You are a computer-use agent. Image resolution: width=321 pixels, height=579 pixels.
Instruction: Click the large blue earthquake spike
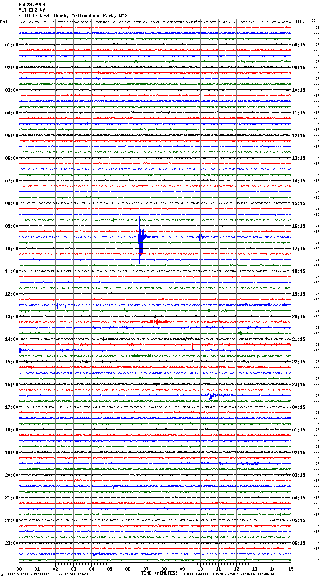(x=140, y=237)
